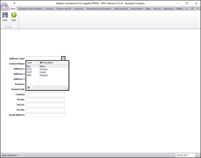Expand the Address Type dropdown arrow
201x158 pixels.
coord(63,58)
